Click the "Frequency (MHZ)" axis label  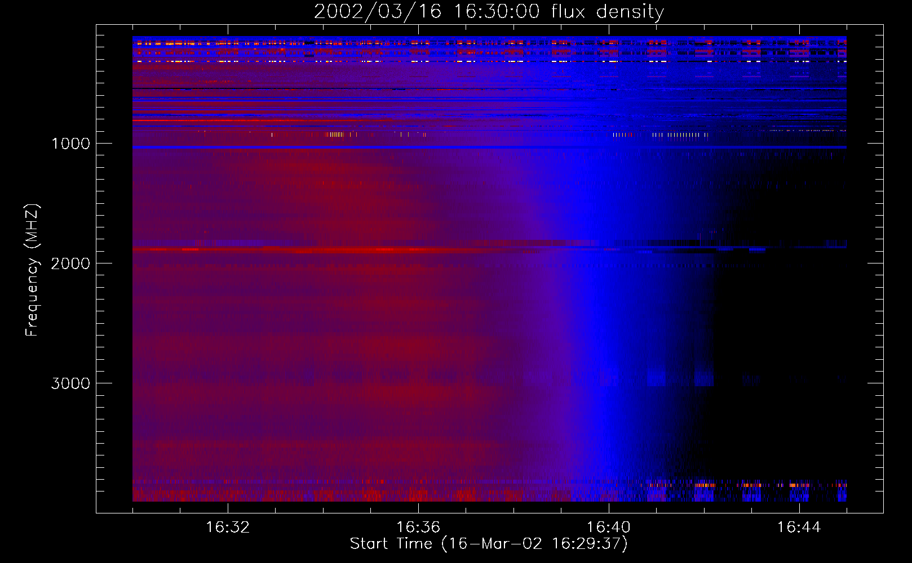(32, 270)
